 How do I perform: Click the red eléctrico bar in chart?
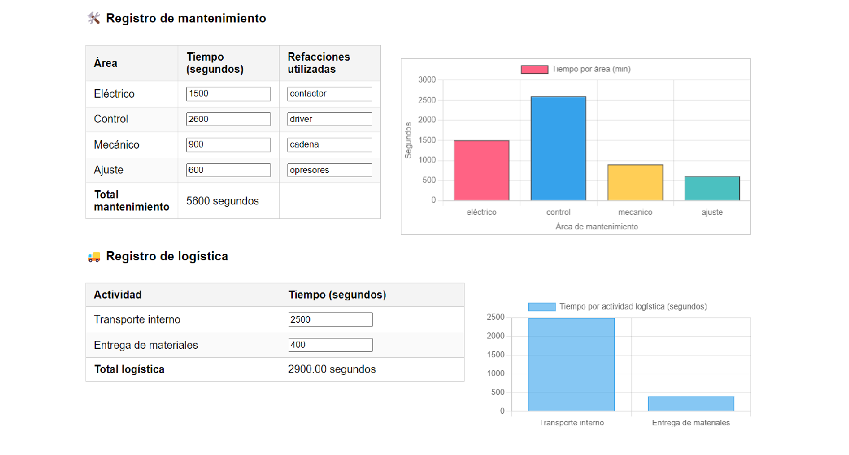[482, 170]
